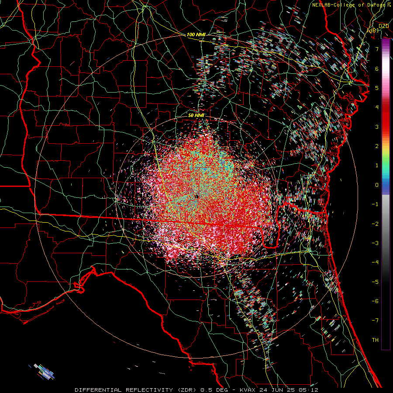
Task: Click the -1 value on the color scale
Action: 375,204
